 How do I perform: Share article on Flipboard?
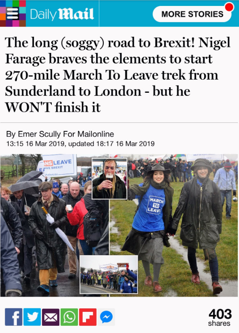click(88, 317)
